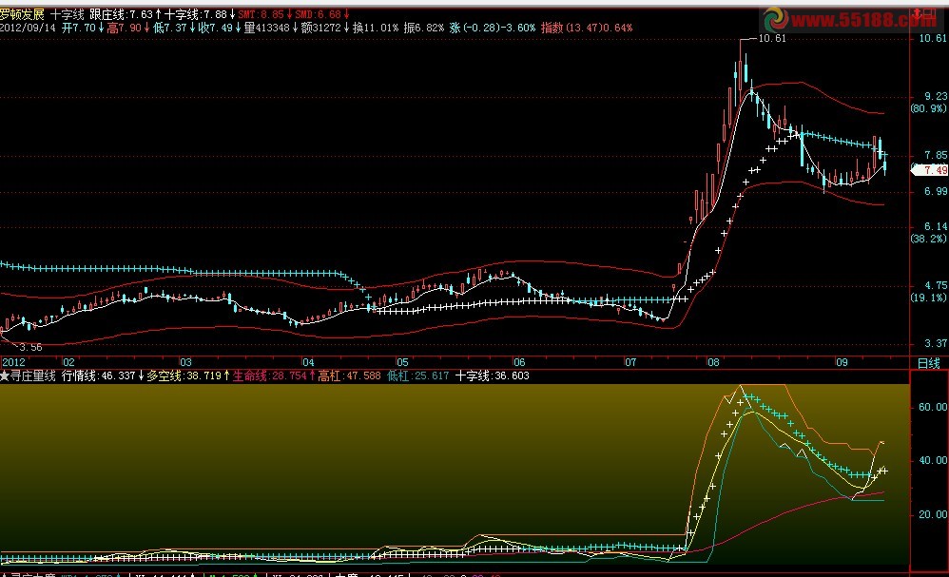Select the 十字线 indicator name at top

point(67,15)
